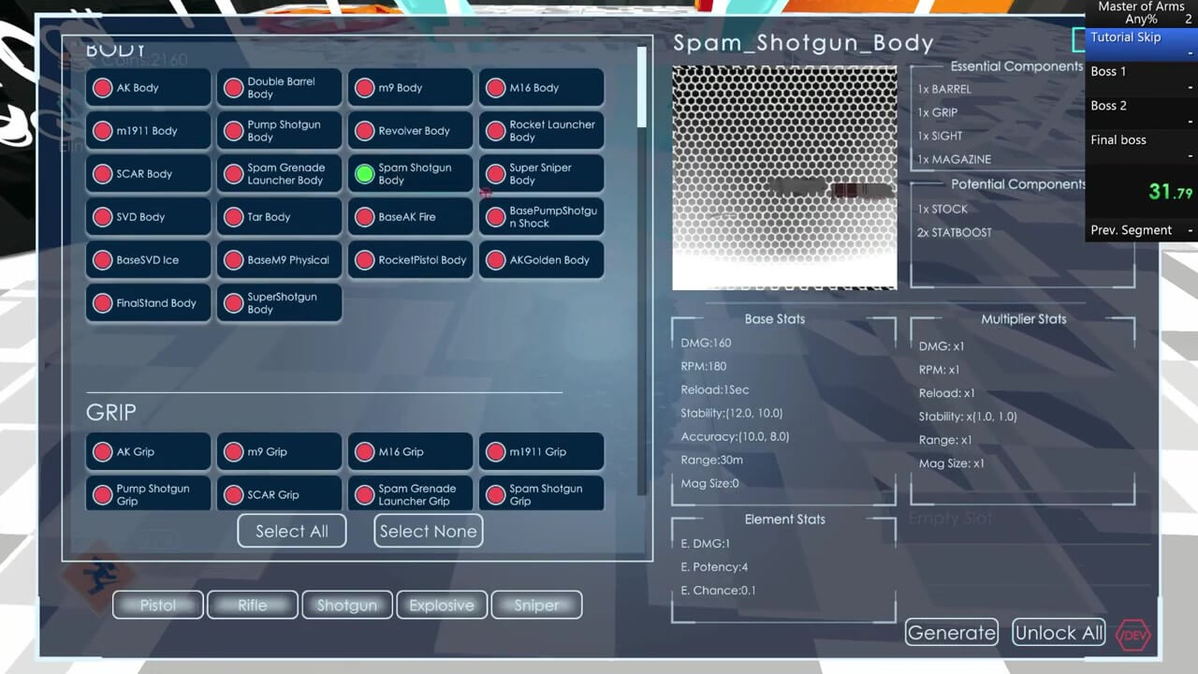
Task: Click the Select None button
Action: [428, 531]
